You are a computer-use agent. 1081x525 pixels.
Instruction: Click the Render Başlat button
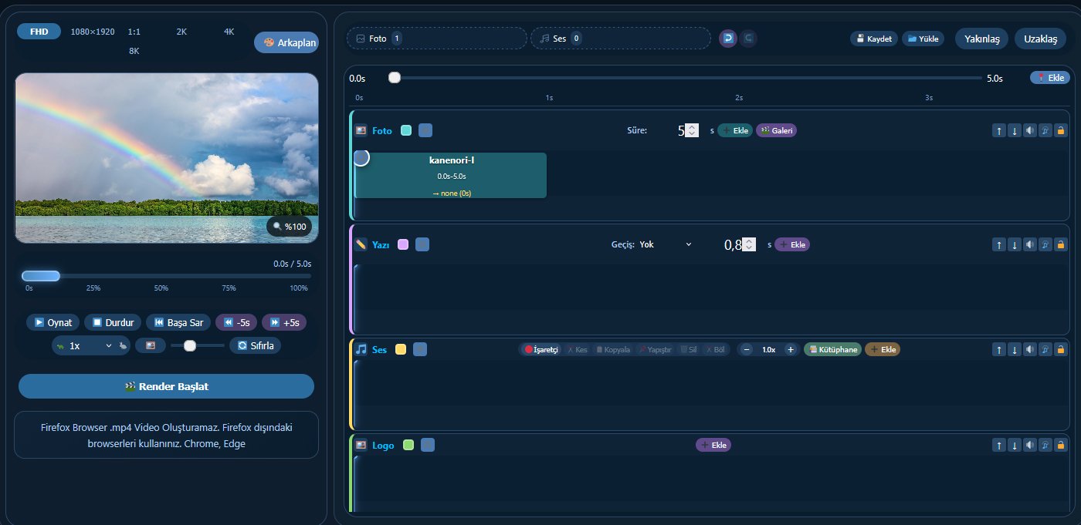tap(166, 386)
